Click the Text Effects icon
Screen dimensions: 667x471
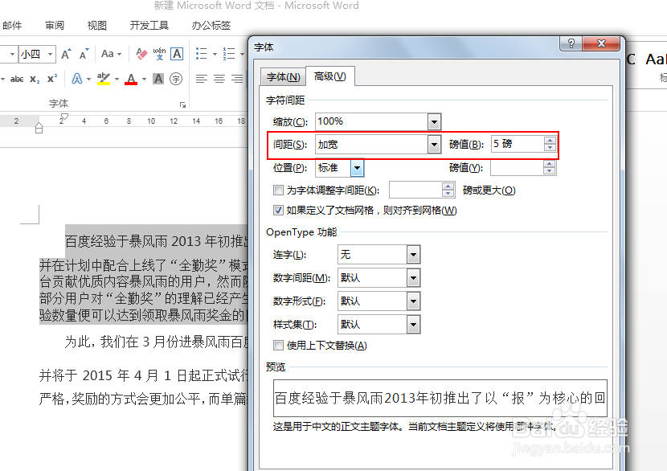(x=76, y=79)
